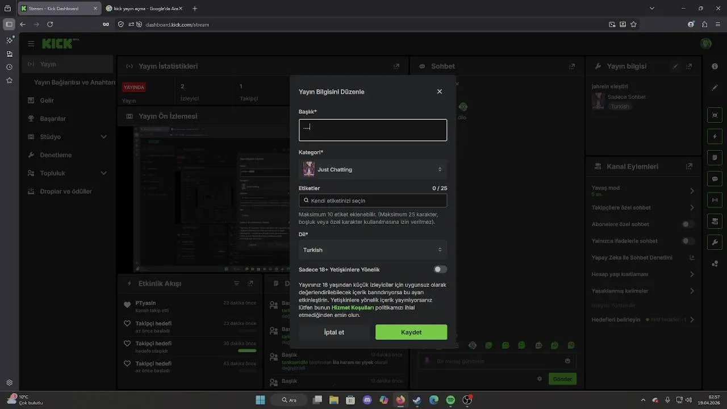This screenshot has height=409, width=727.
Task: Edit Yayın bilgisi with pencil icon
Action: point(675,66)
